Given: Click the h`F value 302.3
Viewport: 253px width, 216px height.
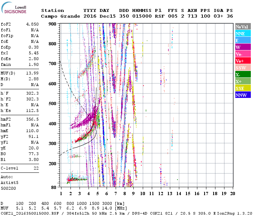Looking at the screenshot, I should click(33, 93).
